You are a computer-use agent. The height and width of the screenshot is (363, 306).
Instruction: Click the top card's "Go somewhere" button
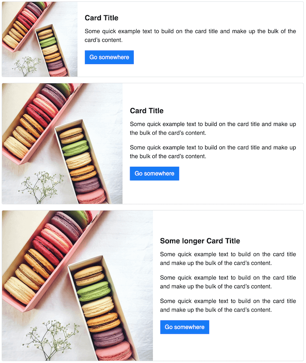click(x=109, y=57)
